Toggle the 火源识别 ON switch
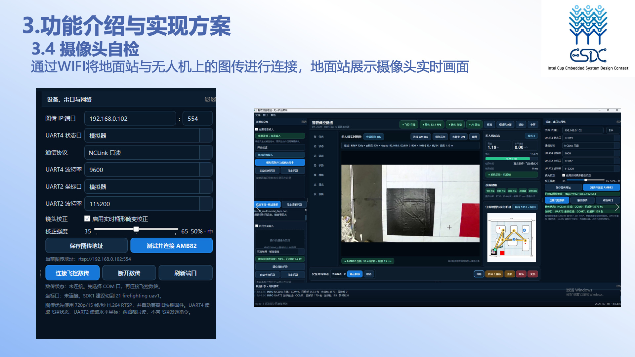 click(x=373, y=137)
